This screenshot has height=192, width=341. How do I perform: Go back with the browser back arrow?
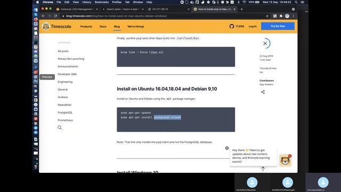(x=43, y=16)
